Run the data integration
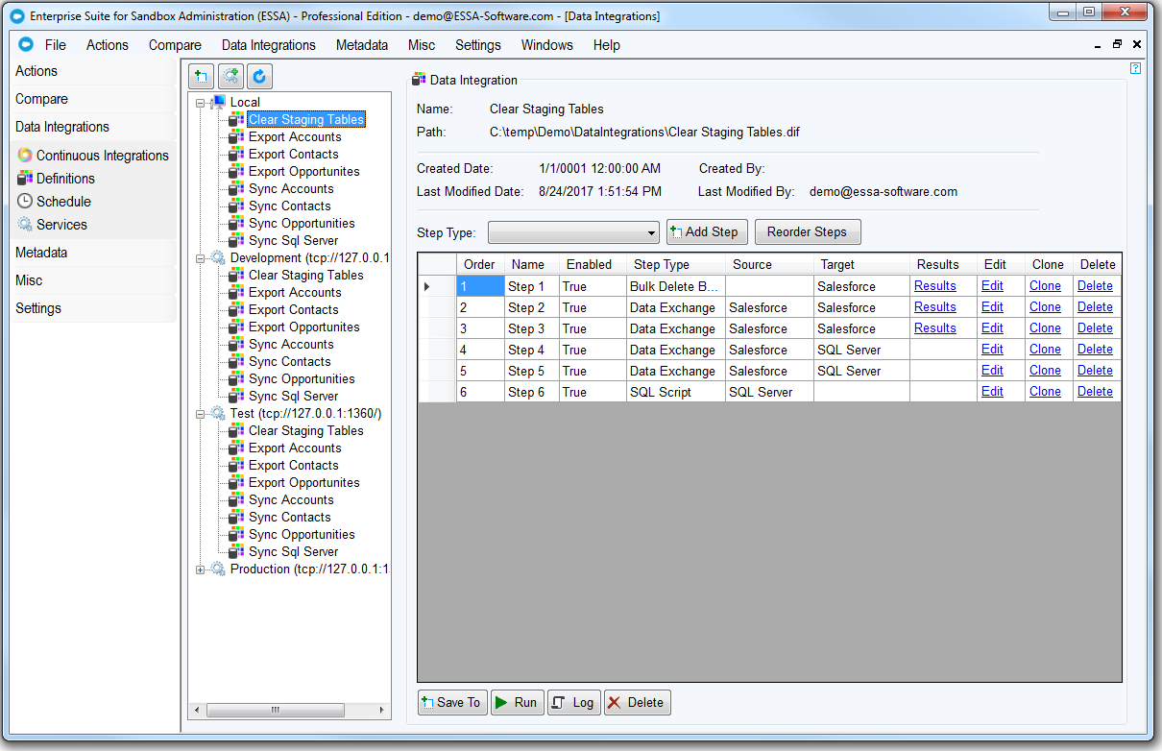1162x751 pixels. pyautogui.click(x=518, y=702)
